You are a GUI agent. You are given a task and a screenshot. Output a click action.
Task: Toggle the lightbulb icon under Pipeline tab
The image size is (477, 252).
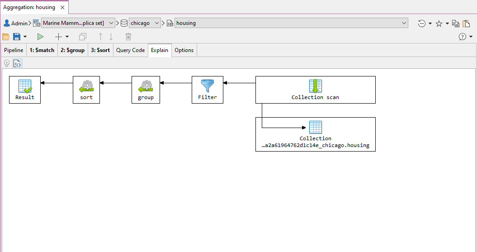tap(7, 63)
